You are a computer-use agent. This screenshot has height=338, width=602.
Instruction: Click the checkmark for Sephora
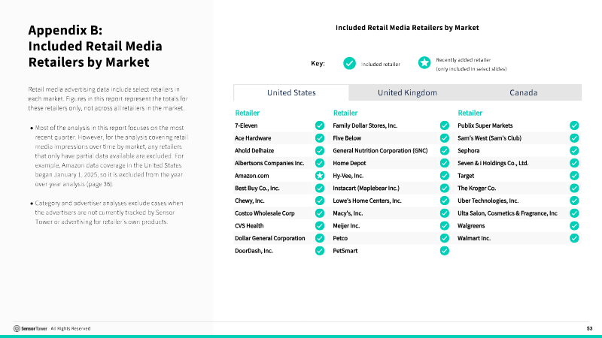pyautogui.click(x=574, y=151)
